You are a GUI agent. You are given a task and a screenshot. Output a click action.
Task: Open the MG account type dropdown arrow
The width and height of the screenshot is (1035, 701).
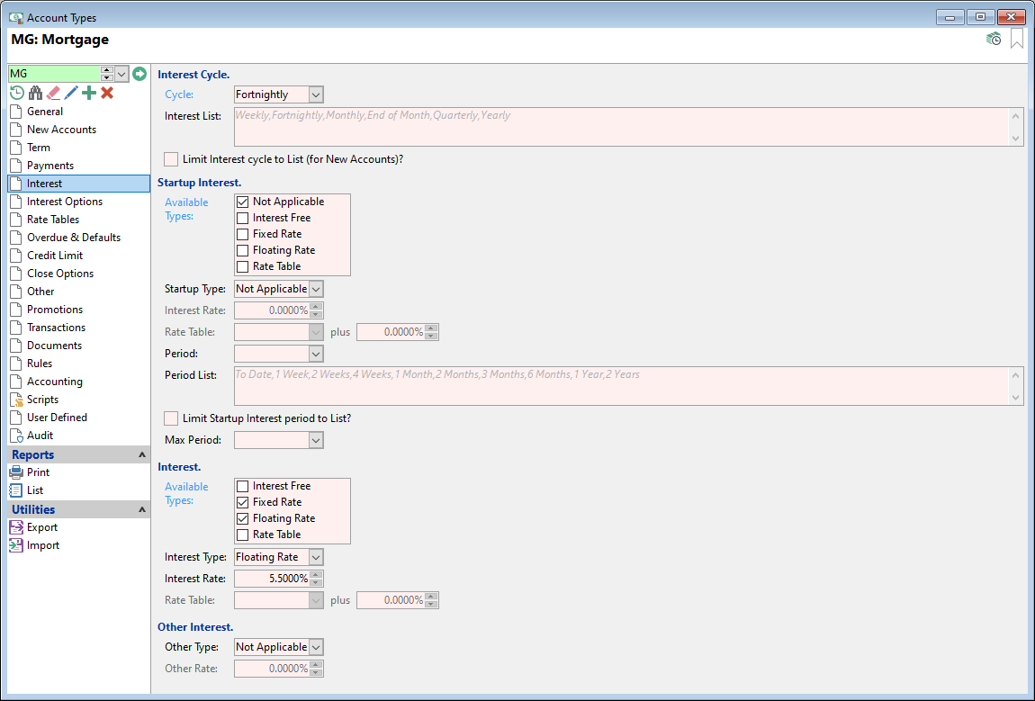(121, 73)
